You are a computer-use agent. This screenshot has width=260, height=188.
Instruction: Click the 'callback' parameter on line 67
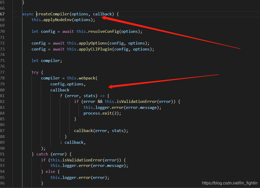tap(103, 14)
